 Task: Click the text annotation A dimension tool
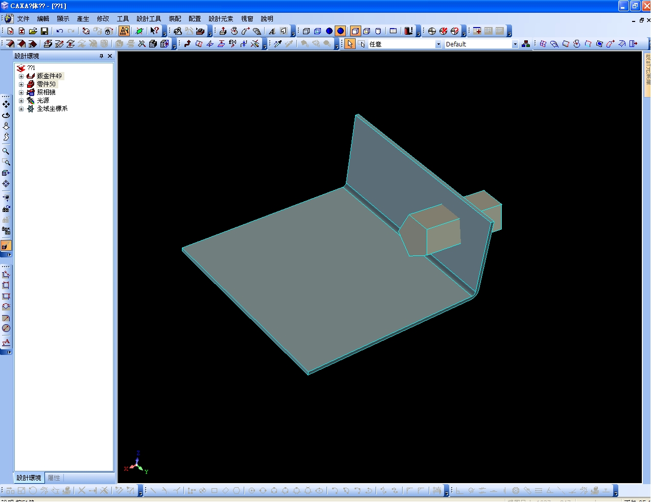[x=6, y=342]
